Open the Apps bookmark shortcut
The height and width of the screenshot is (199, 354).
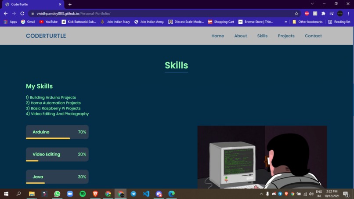[11, 22]
